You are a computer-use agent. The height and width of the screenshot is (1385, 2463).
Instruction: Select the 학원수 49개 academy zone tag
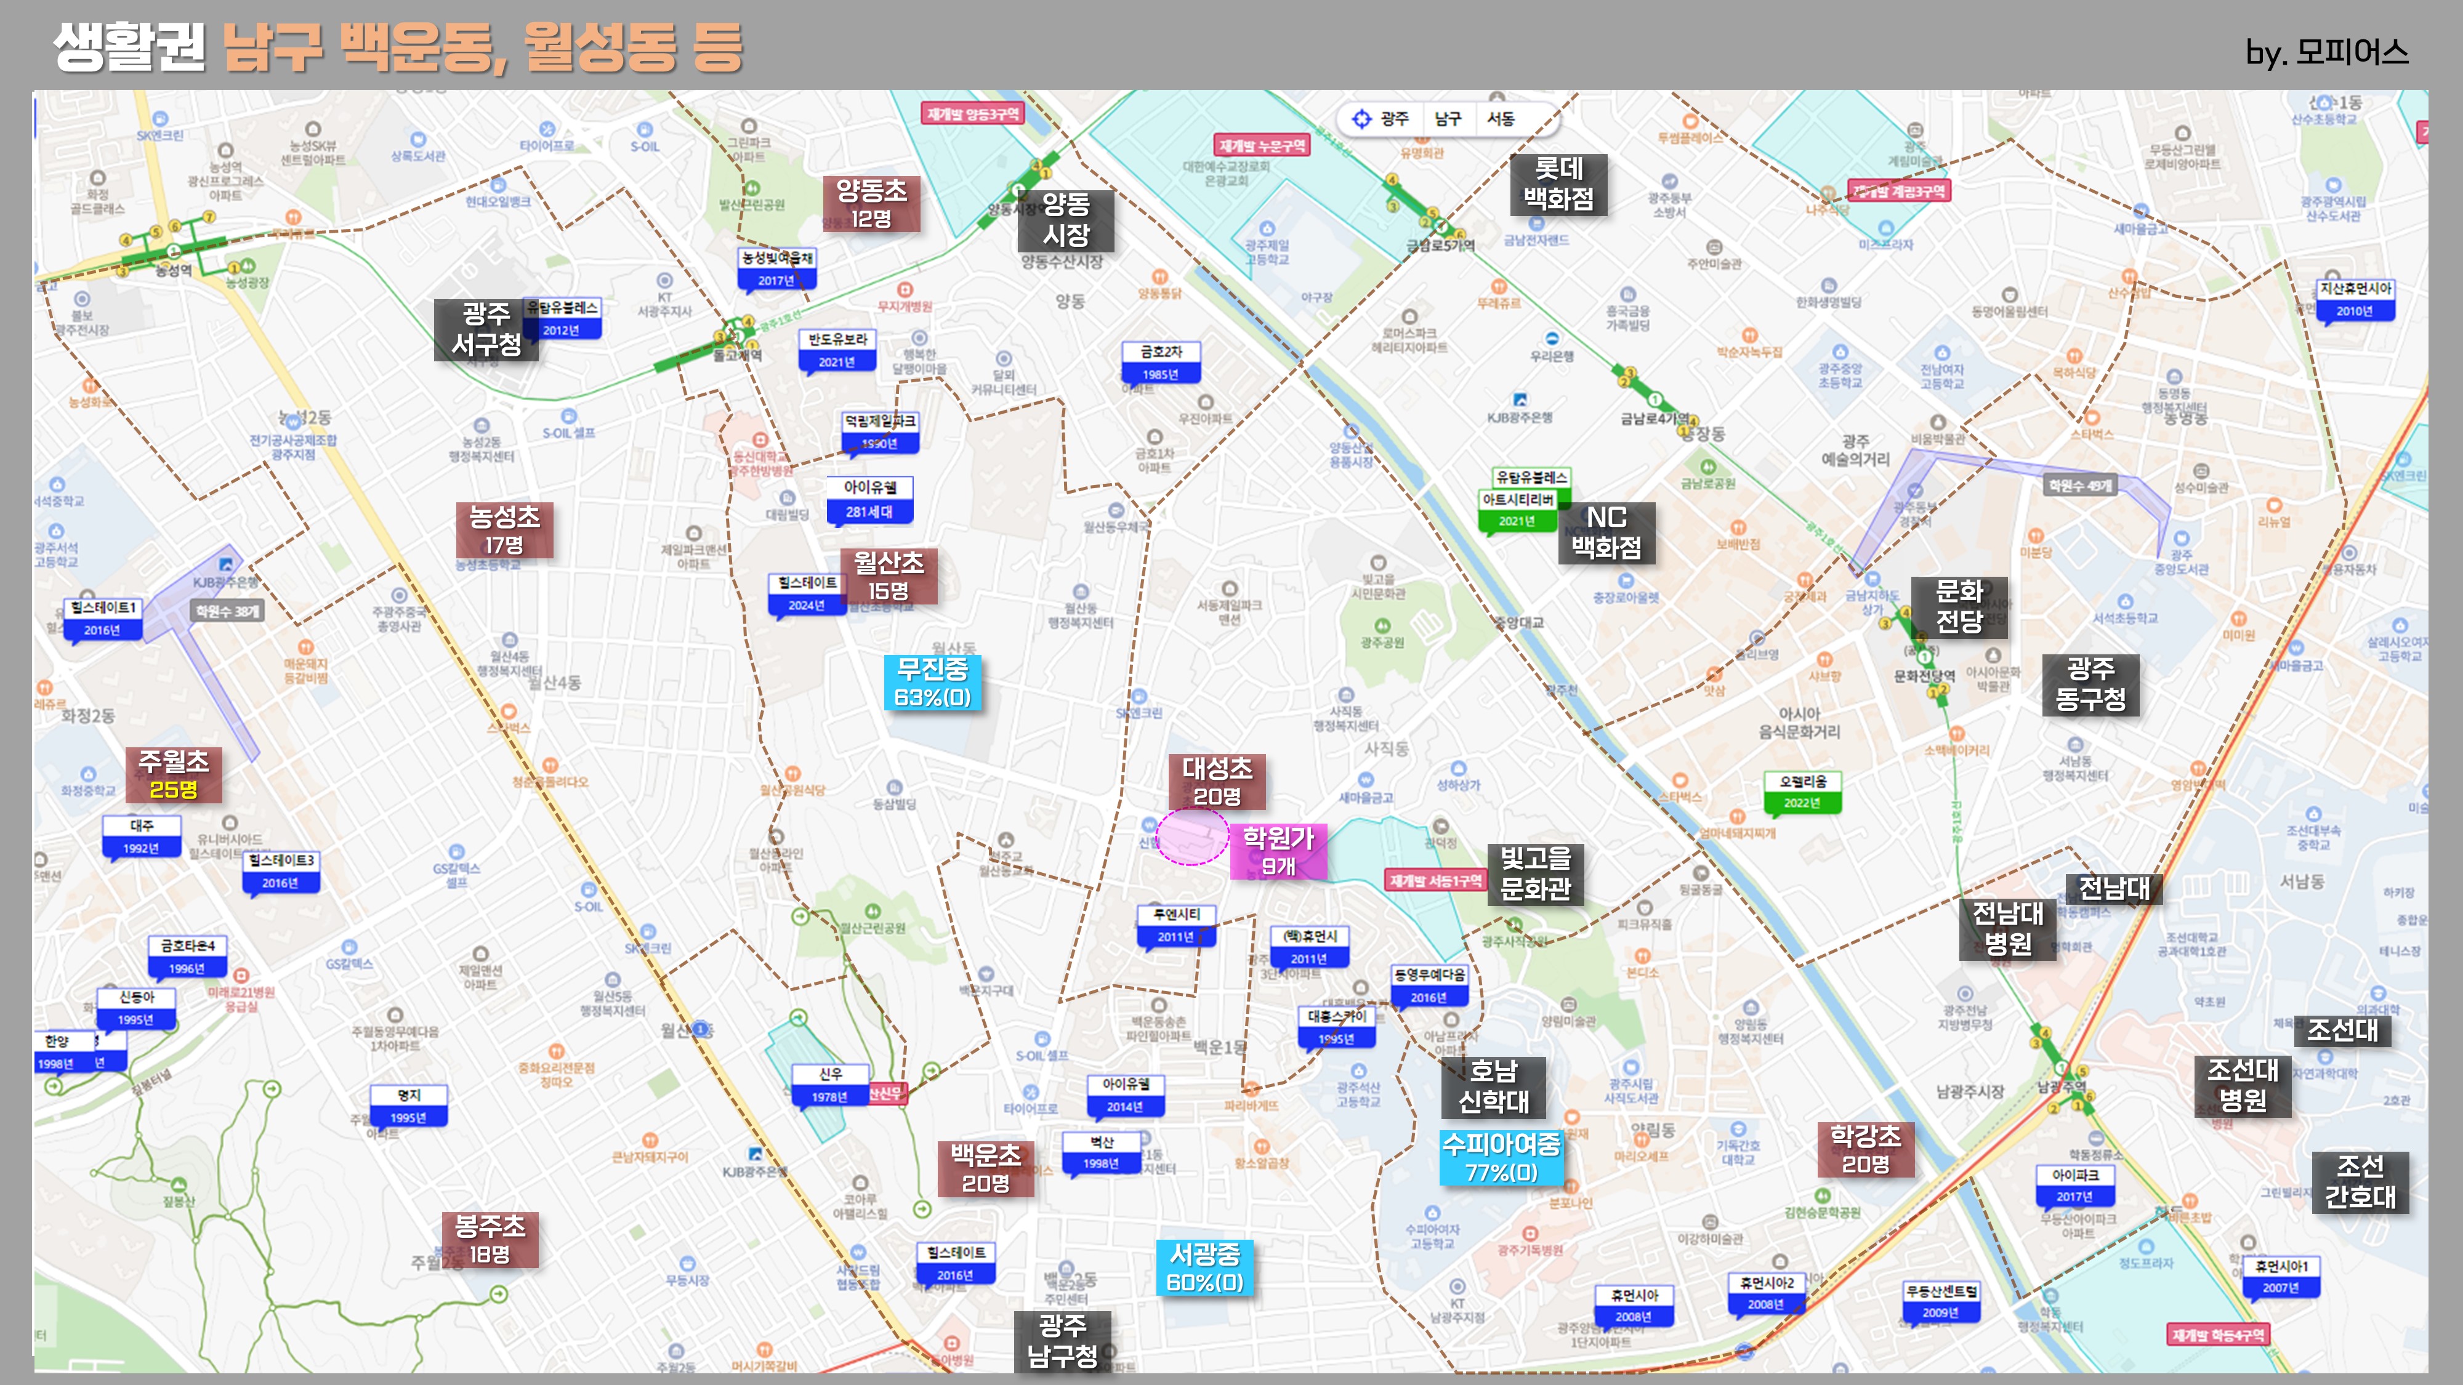[2081, 486]
